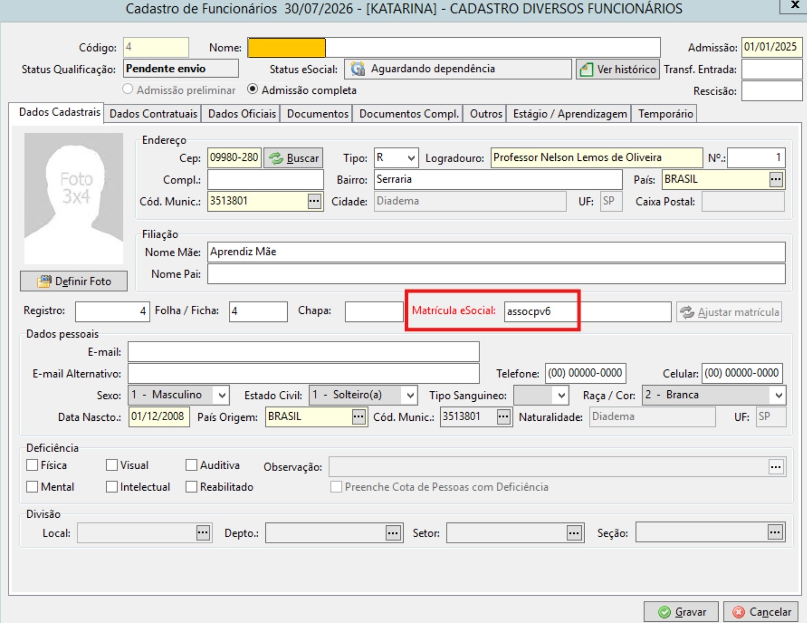Expand the Sexo dropdown

(222, 395)
